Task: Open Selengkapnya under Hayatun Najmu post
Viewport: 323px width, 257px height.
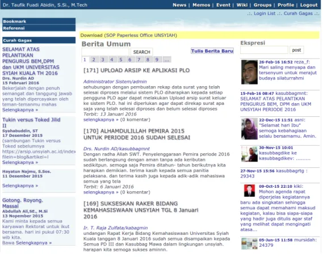Action: coord(20,186)
